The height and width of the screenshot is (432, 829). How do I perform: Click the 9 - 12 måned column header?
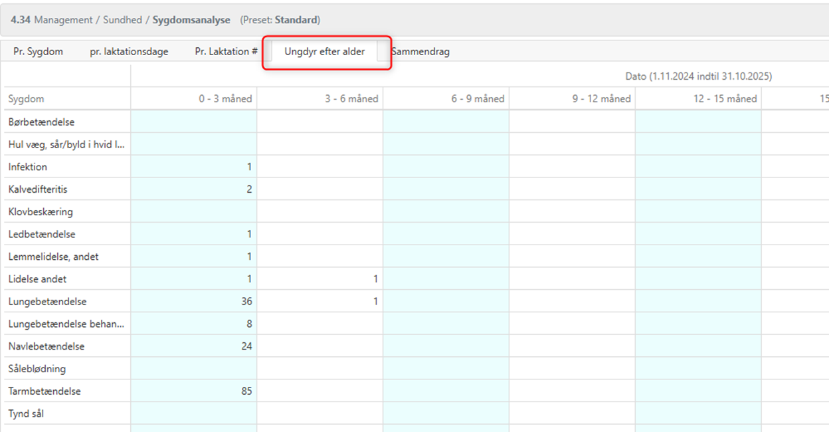click(x=601, y=99)
